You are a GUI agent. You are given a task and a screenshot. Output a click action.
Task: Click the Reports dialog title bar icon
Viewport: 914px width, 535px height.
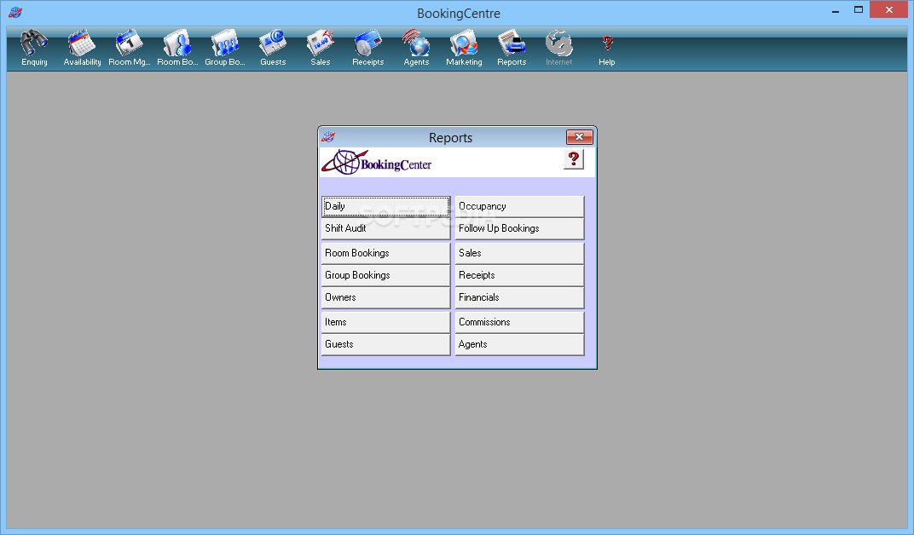(x=328, y=137)
